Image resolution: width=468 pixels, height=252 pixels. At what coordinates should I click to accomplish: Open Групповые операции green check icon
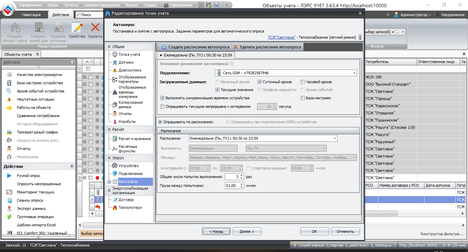point(9,217)
